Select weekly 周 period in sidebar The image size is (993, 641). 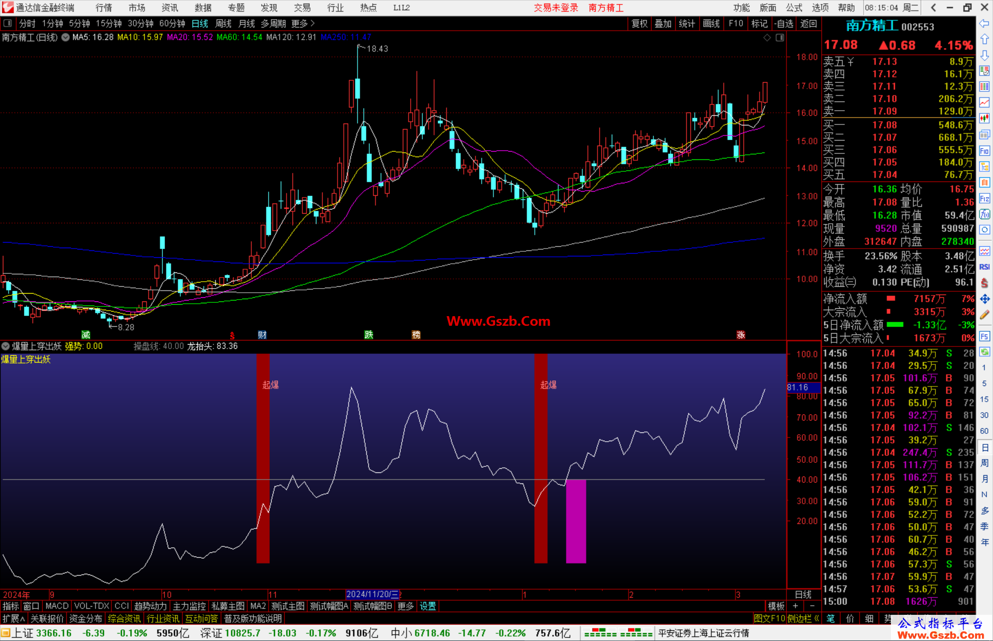click(x=984, y=463)
